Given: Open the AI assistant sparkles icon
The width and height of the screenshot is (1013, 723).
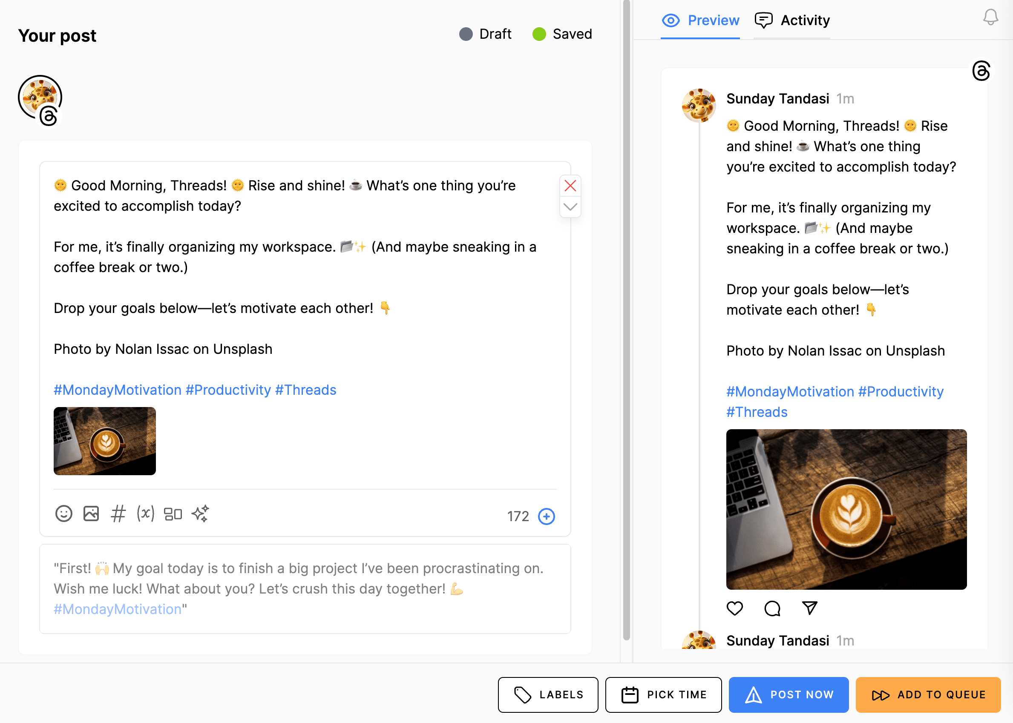Looking at the screenshot, I should pos(201,514).
